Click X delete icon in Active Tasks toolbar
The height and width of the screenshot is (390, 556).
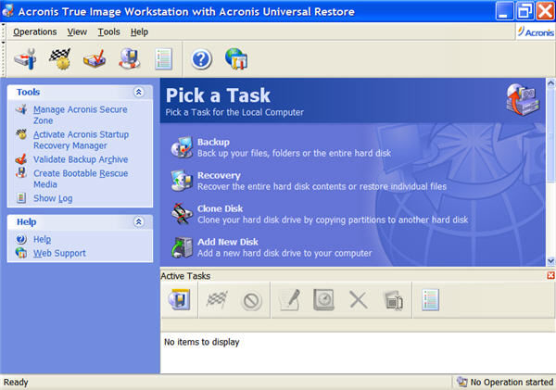358,300
